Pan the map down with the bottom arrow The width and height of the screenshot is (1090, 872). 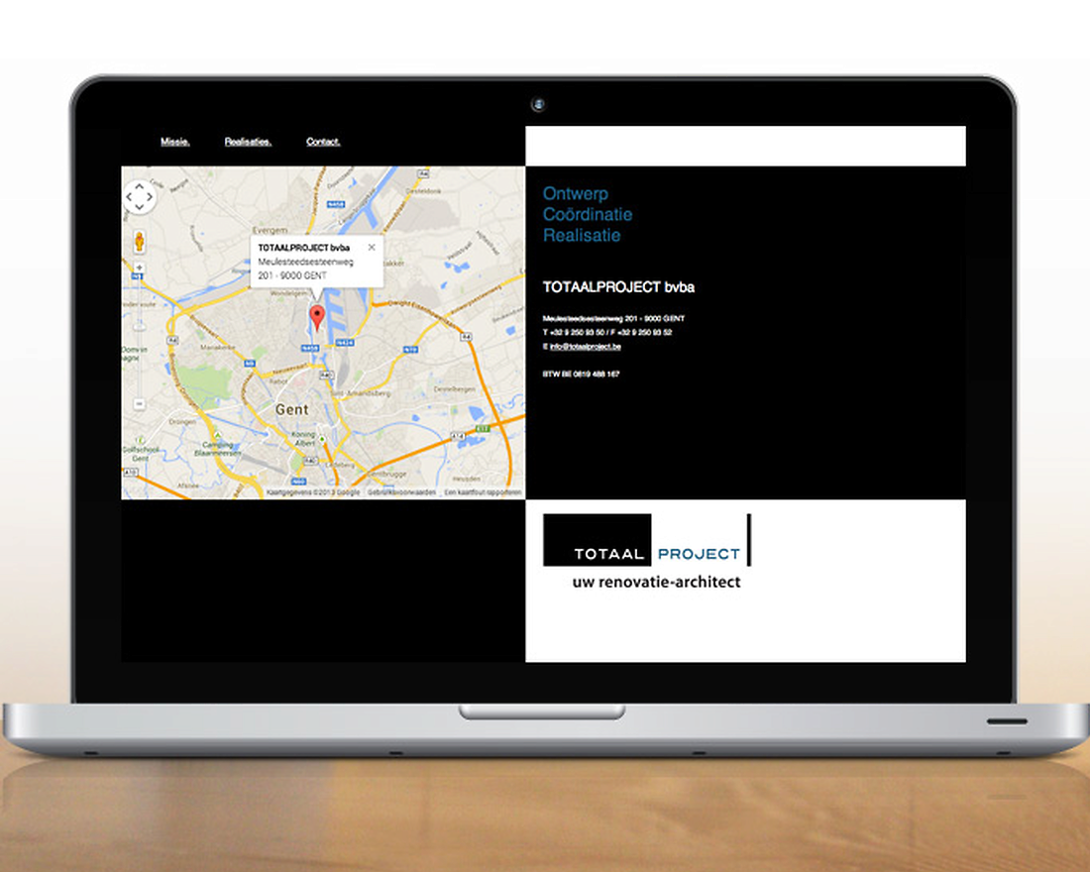pyautogui.click(x=139, y=208)
